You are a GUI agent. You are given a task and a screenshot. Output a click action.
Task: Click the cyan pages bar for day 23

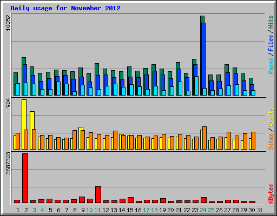coord(196,86)
